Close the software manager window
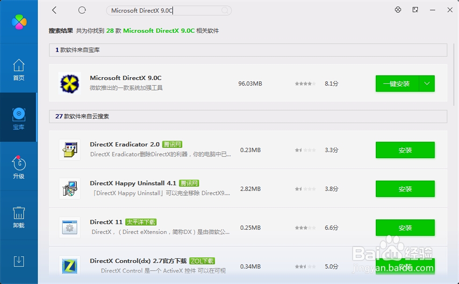The image size is (459, 284). tap(450, 10)
